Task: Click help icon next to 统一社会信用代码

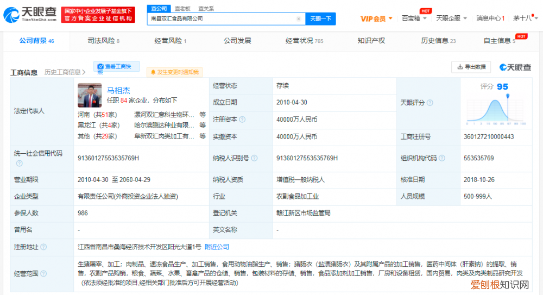Action: point(20,164)
